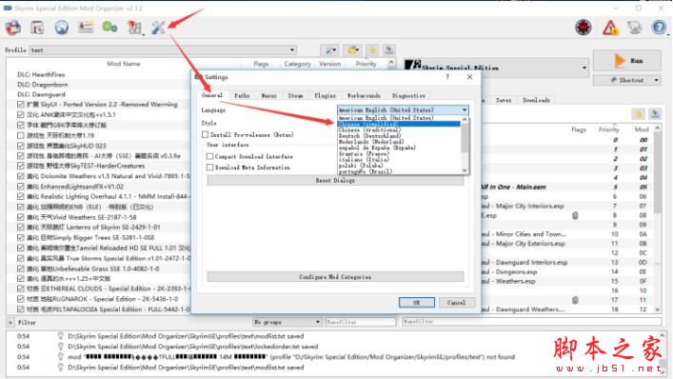Switch to the Steam tab

click(295, 95)
